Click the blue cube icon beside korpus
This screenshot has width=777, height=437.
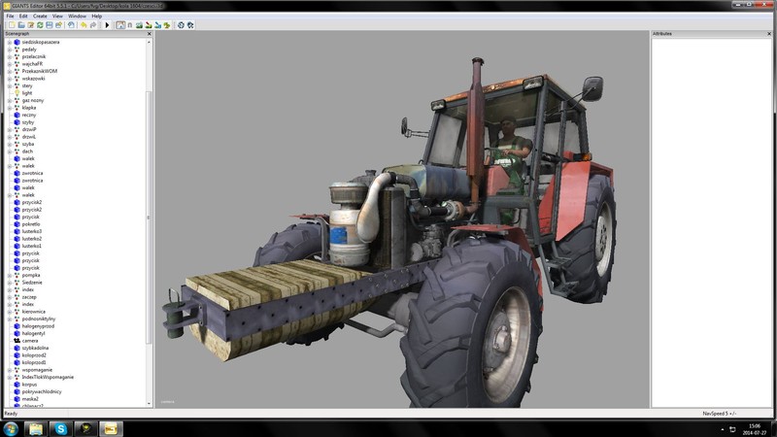16,384
